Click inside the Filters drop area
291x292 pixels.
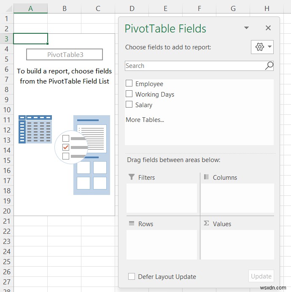click(x=162, y=198)
